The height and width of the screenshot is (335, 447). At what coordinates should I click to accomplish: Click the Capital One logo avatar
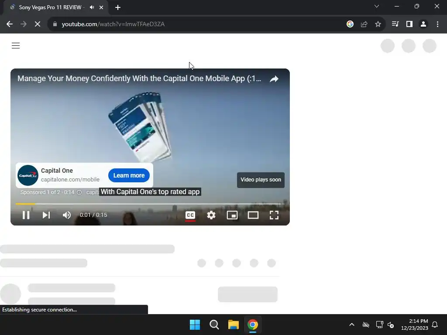(x=28, y=175)
